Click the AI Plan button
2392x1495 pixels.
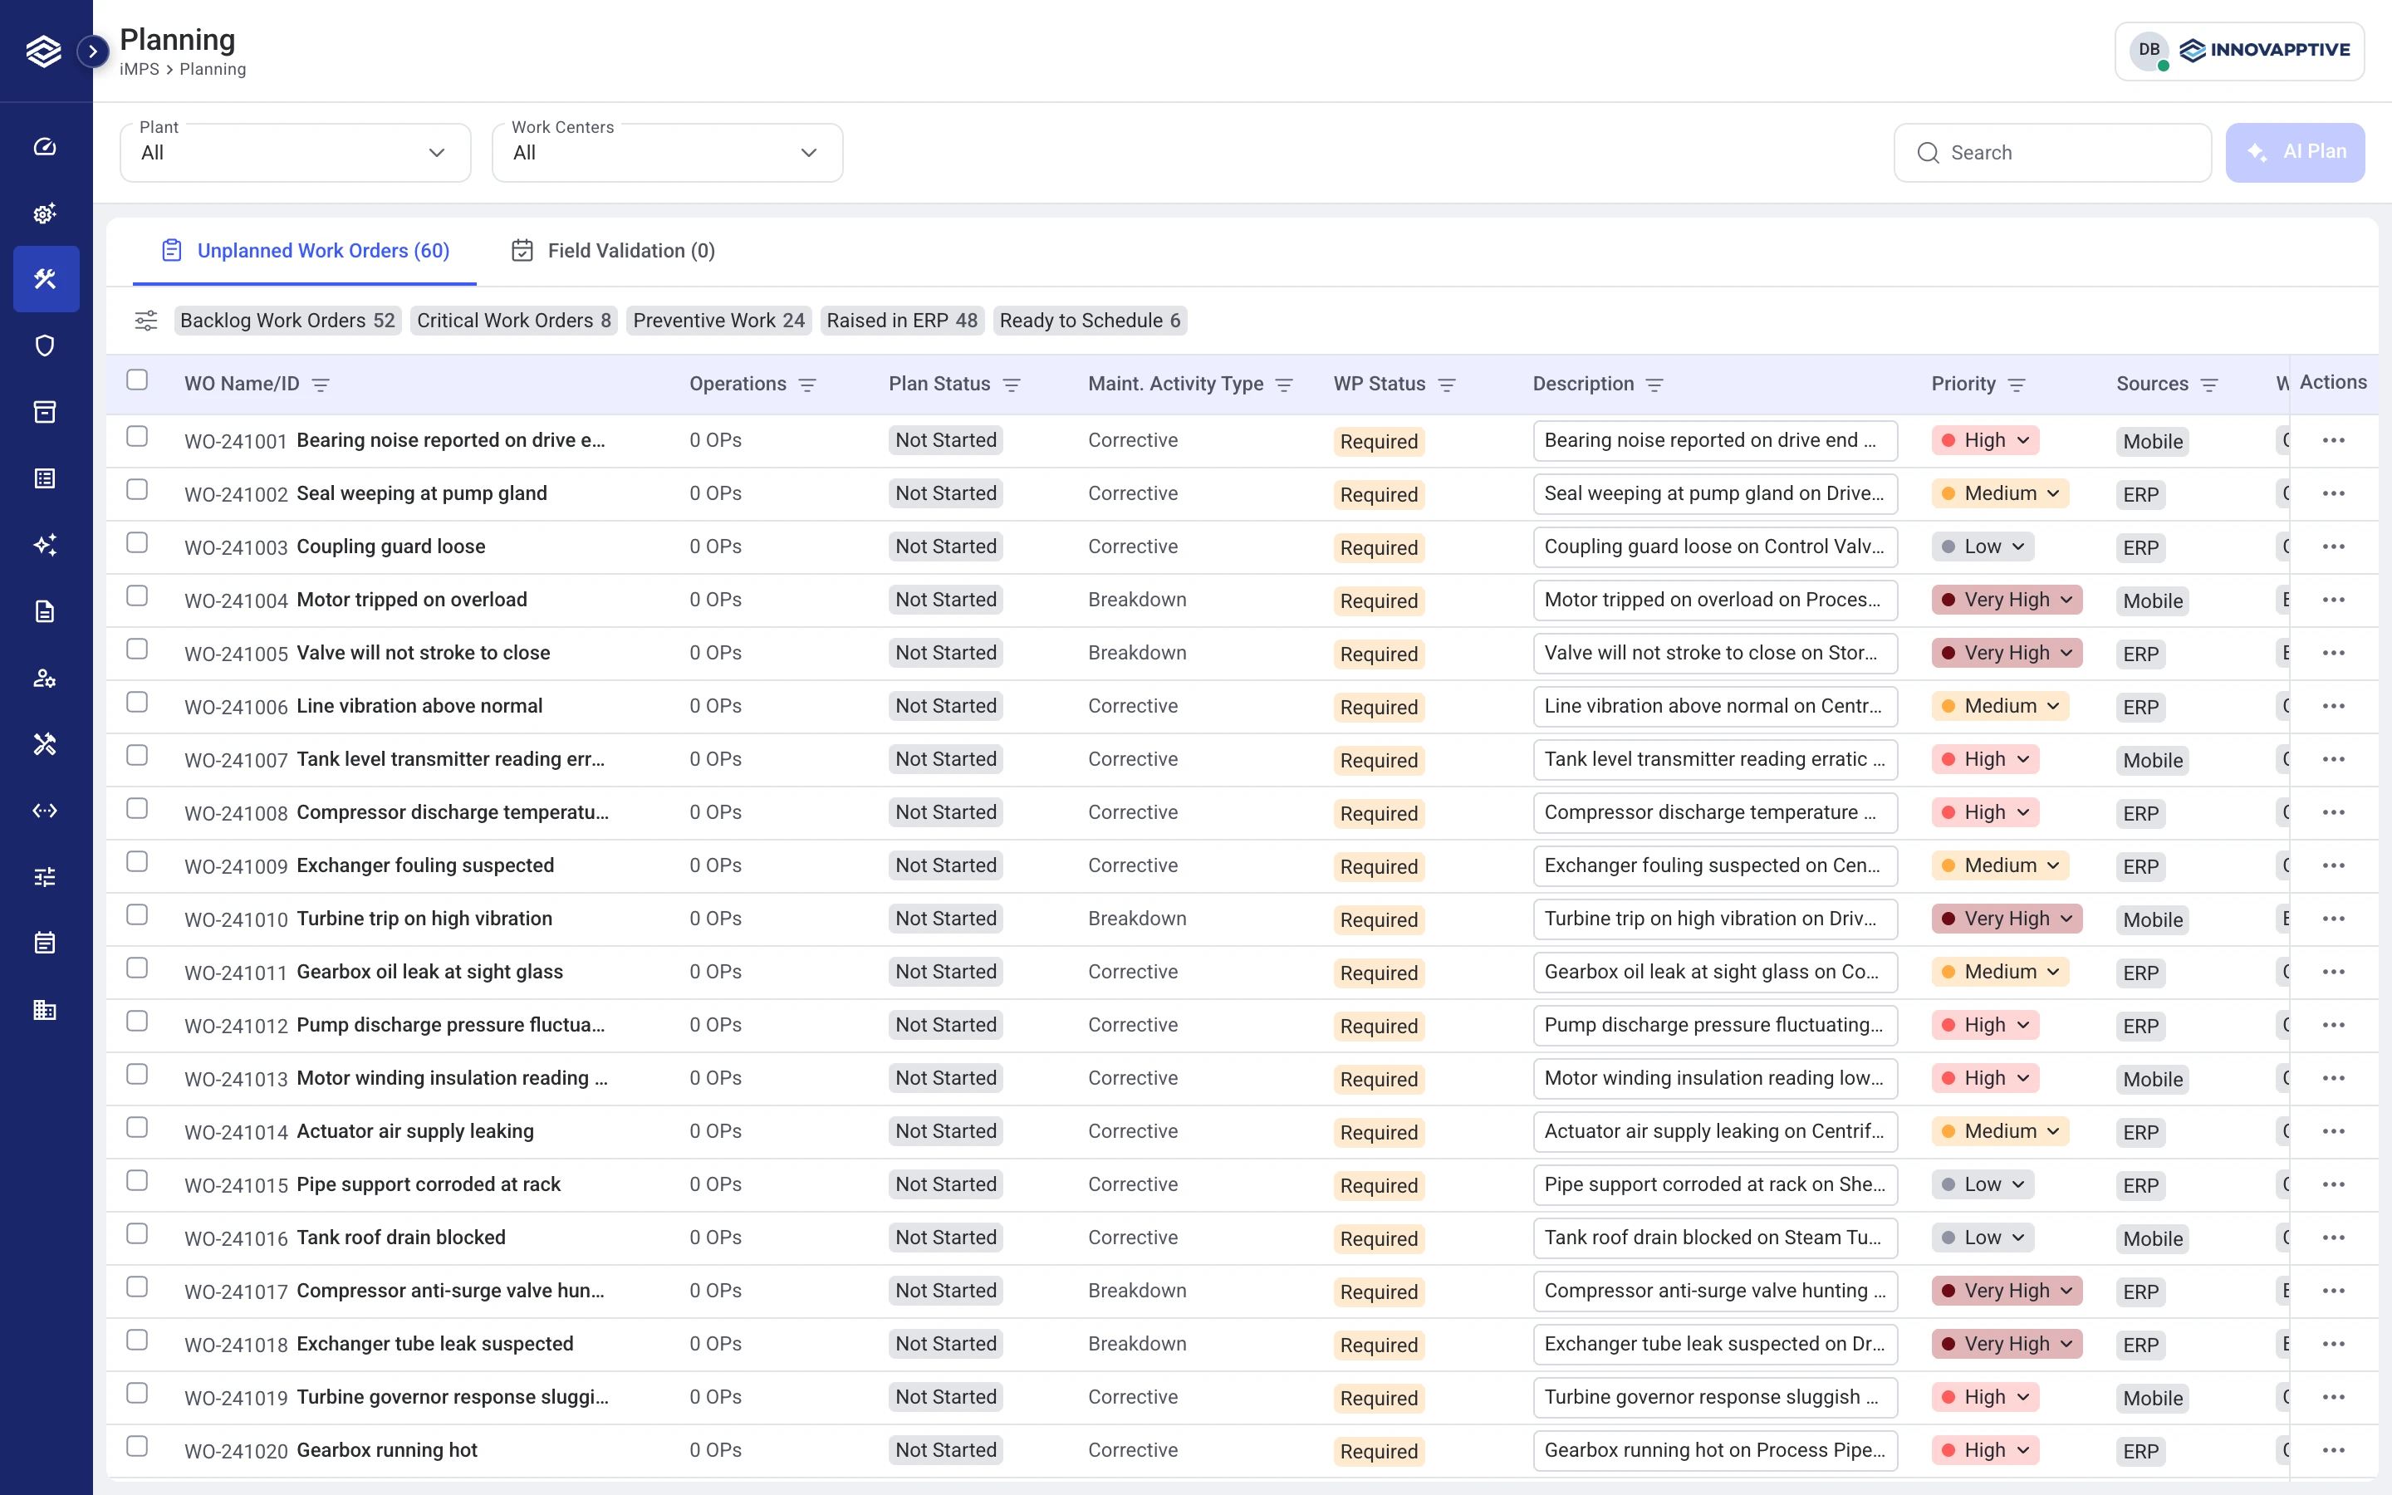2294,152
